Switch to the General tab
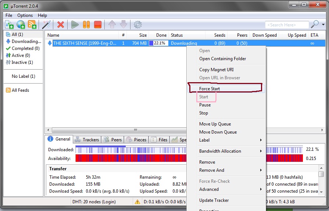Viewport: 329px width, 211px height. pos(59,139)
